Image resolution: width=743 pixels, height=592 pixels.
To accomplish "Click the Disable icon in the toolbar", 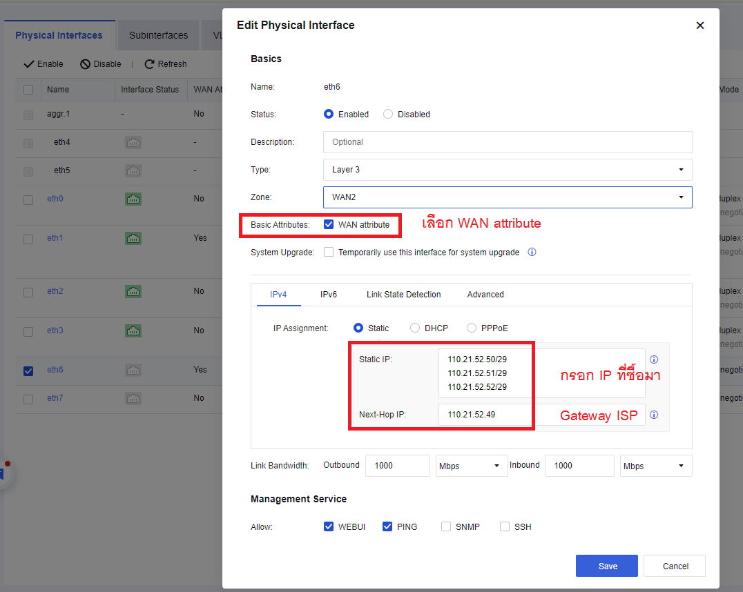I will click(86, 63).
